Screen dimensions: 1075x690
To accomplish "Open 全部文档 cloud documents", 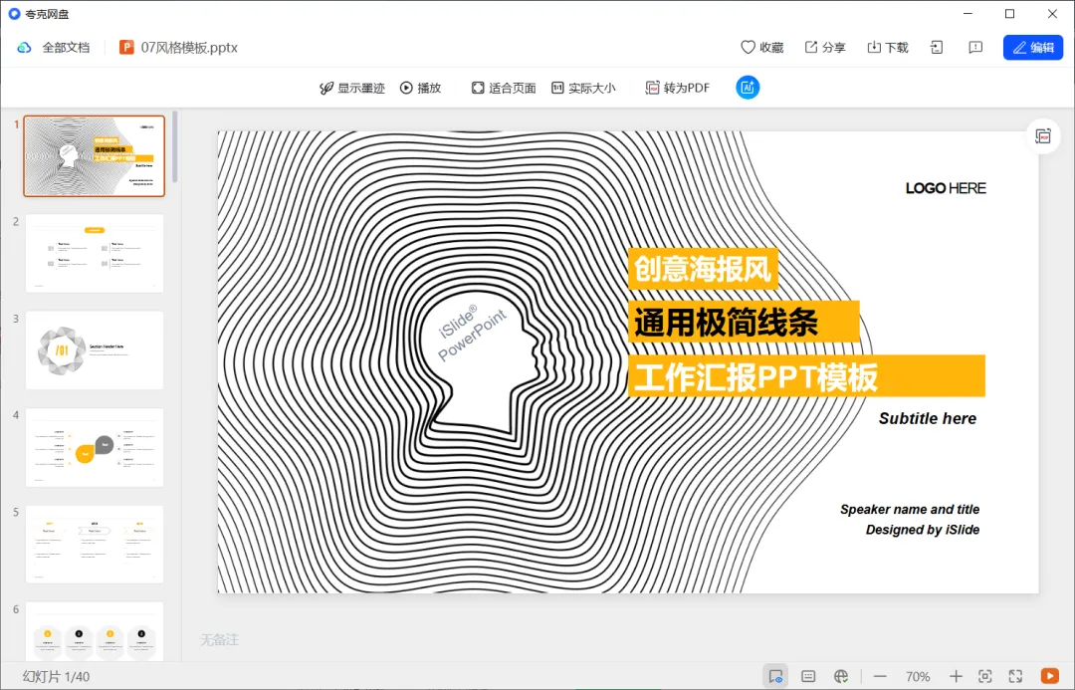I will tap(66, 48).
